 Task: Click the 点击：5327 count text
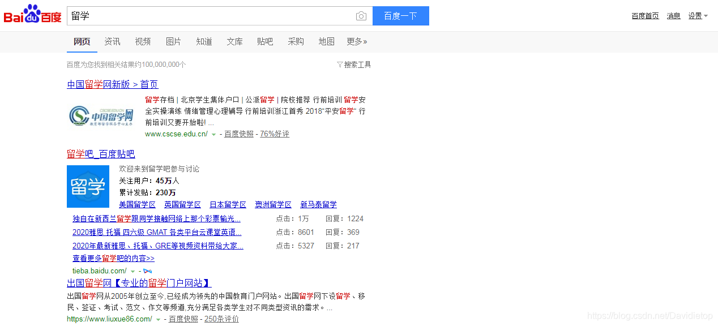[295, 246]
